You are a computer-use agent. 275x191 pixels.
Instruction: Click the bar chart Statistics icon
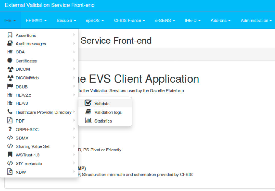88,121
